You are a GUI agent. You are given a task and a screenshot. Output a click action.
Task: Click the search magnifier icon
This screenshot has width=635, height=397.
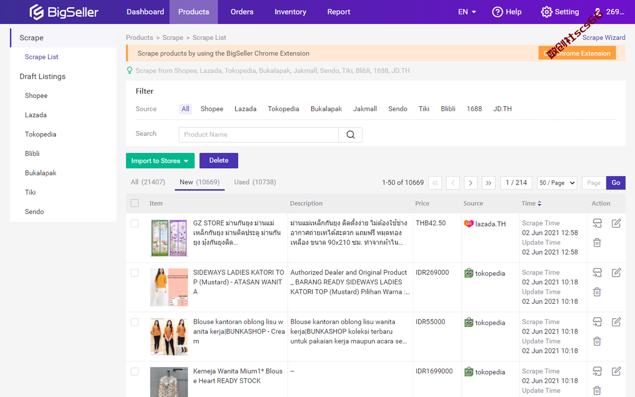(350, 134)
